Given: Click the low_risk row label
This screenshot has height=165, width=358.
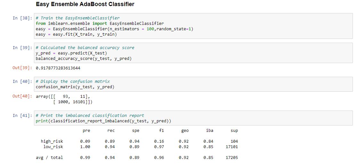Looking at the screenshot, I should (x=53, y=147).
